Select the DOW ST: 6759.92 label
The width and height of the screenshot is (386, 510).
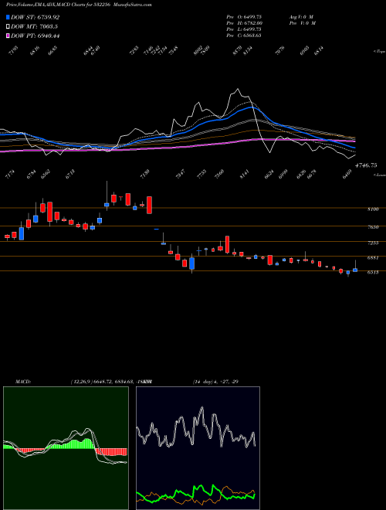(x=35, y=17)
